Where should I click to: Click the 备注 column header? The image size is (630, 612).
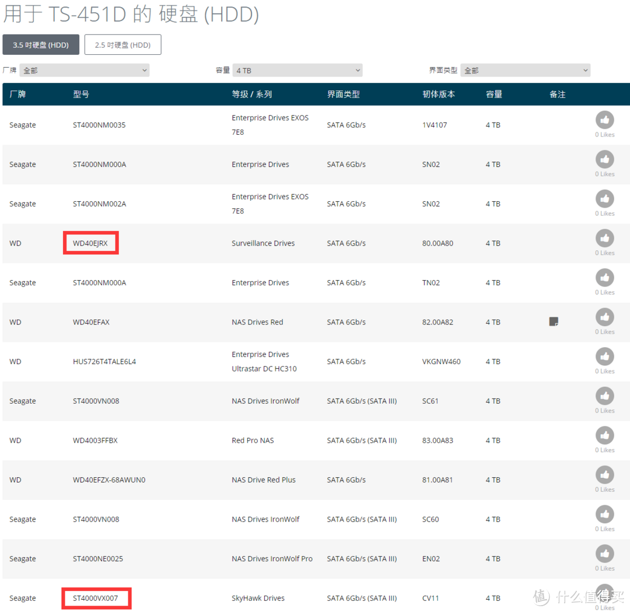(557, 94)
